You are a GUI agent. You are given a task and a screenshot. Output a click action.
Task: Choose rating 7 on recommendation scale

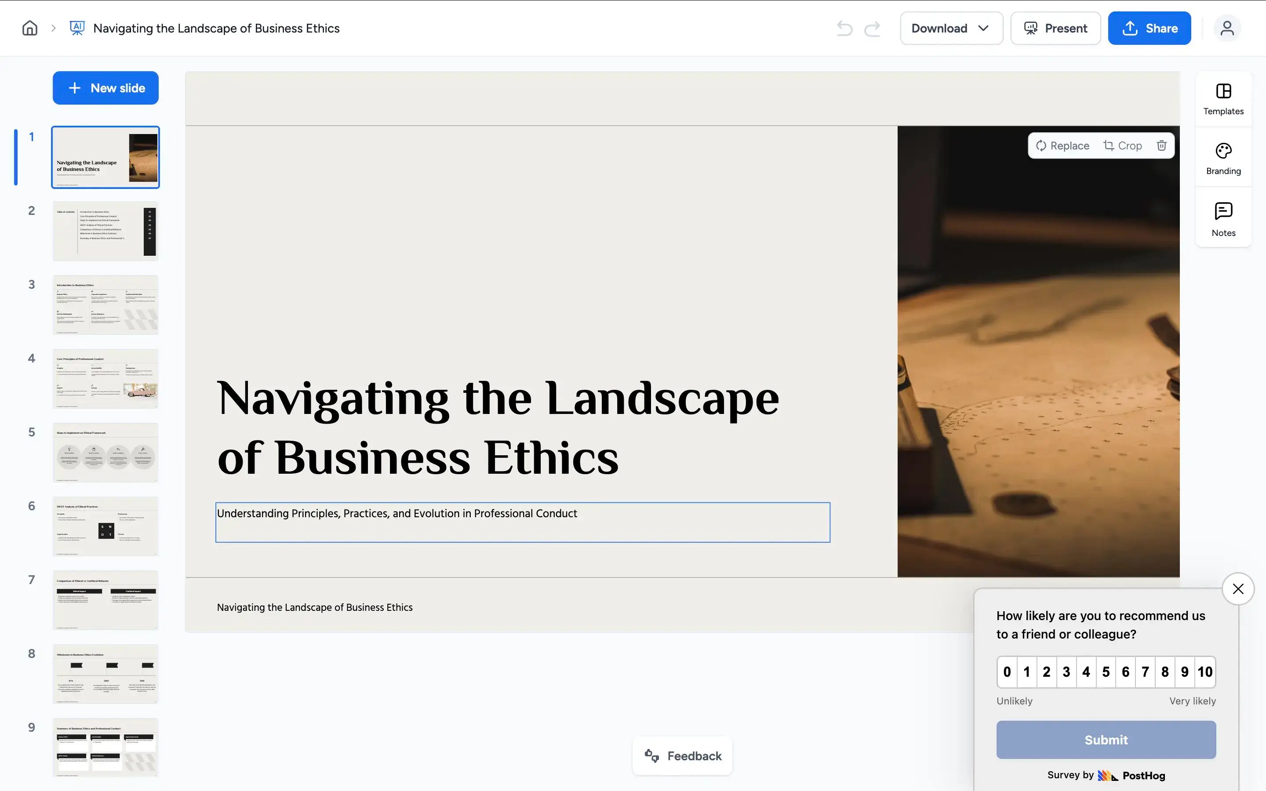(x=1145, y=672)
